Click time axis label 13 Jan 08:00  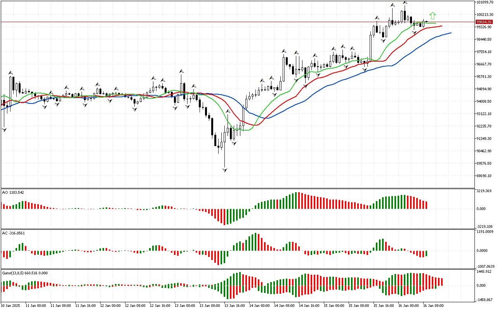coord(210,306)
